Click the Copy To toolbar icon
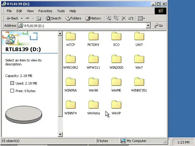Screen dimensions: 195x146 (x=116, y=18)
